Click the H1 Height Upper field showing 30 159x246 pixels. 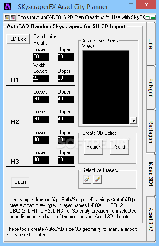click(65, 57)
